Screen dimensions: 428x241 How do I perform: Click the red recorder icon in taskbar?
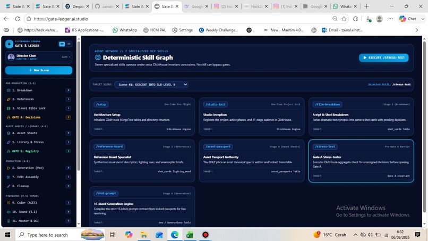click(206, 235)
